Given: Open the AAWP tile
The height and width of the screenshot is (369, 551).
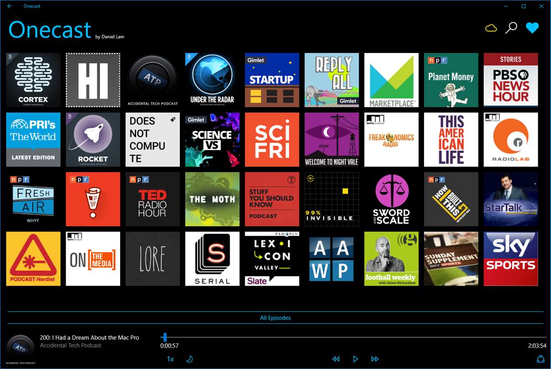Looking at the screenshot, I should coord(332,259).
